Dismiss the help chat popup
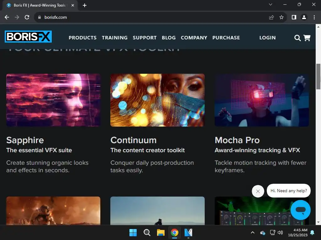This screenshot has width=321, height=240. click(258, 191)
